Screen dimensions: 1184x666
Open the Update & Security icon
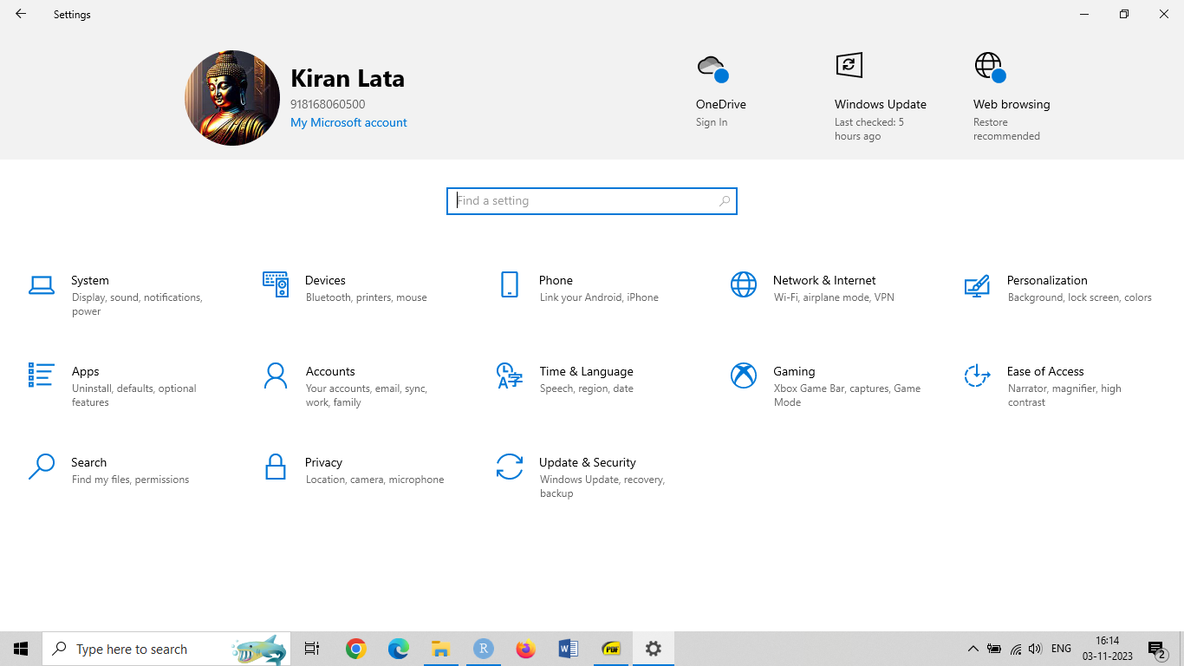click(x=510, y=467)
